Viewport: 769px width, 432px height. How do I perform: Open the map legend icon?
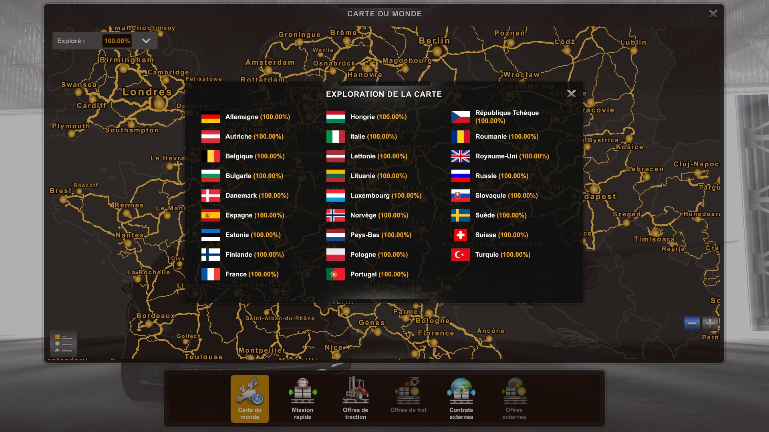click(63, 343)
